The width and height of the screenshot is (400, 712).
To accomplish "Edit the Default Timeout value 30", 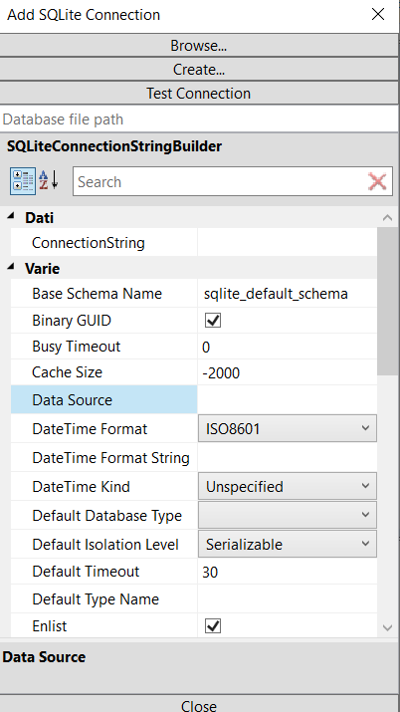I will [288, 572].
